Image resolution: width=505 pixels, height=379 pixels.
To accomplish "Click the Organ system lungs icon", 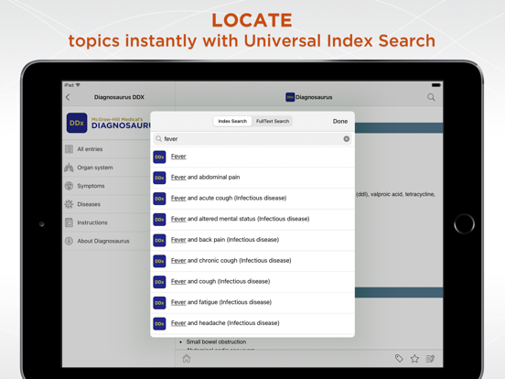I will click(69, 168).
